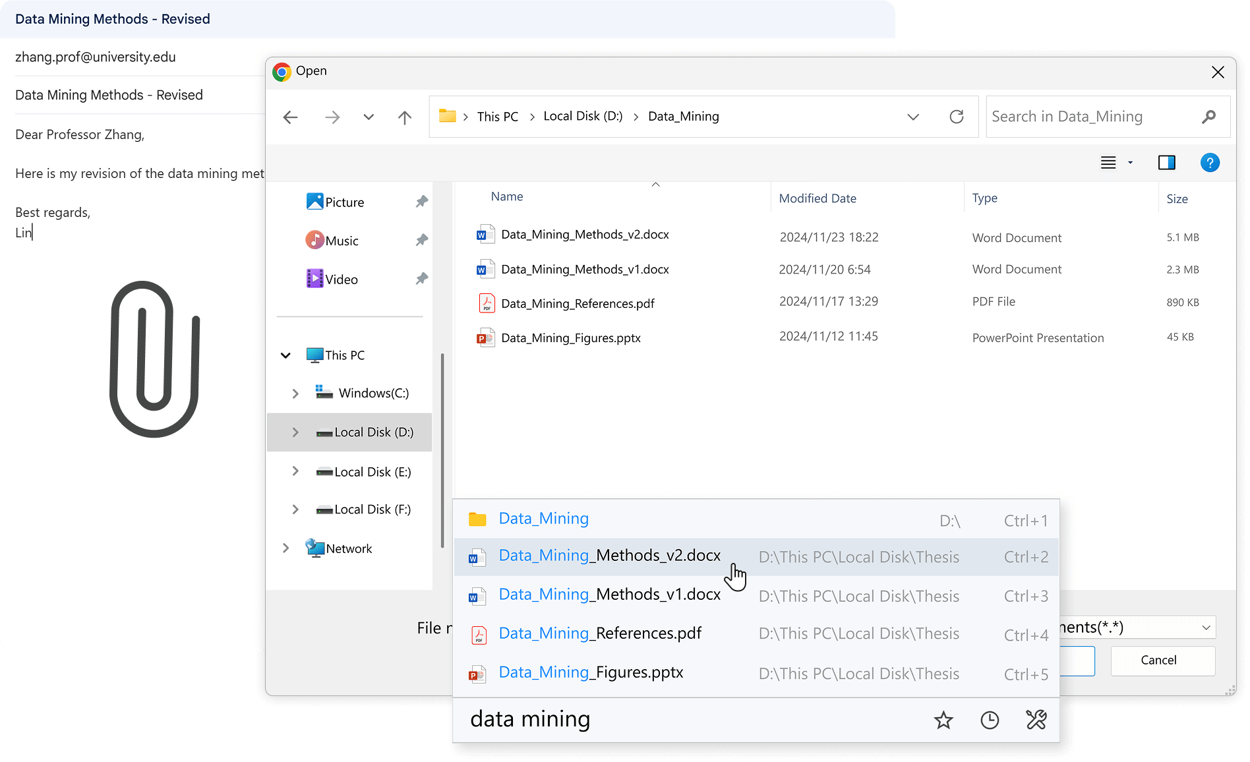Select Data_Mining_Methods_v2.docx in file list
Screen dimensions: 1250x762
pyautogui.click(x=837, y=235)
